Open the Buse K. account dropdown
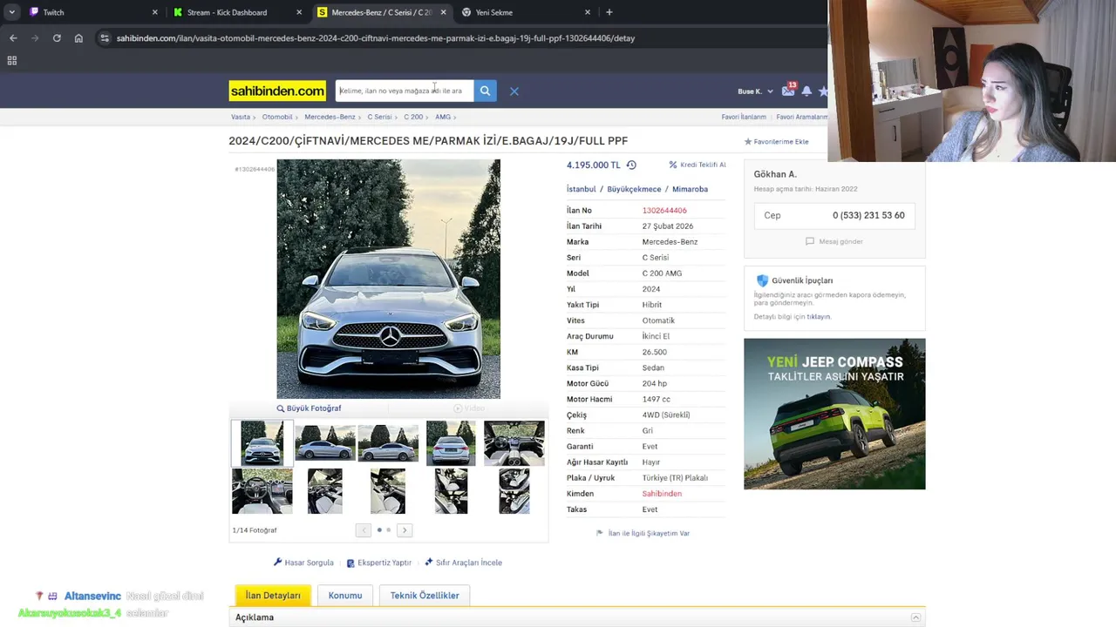Image resolution: width=1116 pixels, height=627 pixels. point(755,91)
